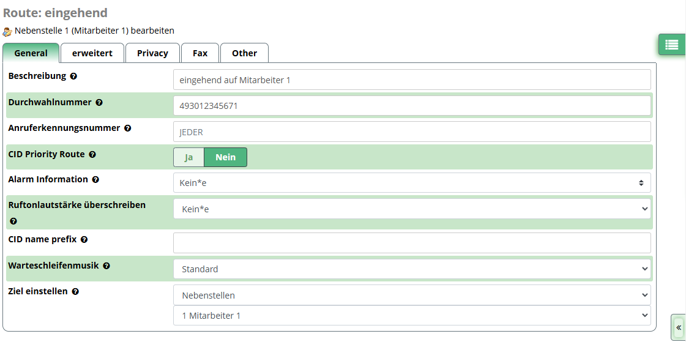Collapse sidebar with double-chevron button
This screenshot has width=686, height=342.
tap(678, 328)
